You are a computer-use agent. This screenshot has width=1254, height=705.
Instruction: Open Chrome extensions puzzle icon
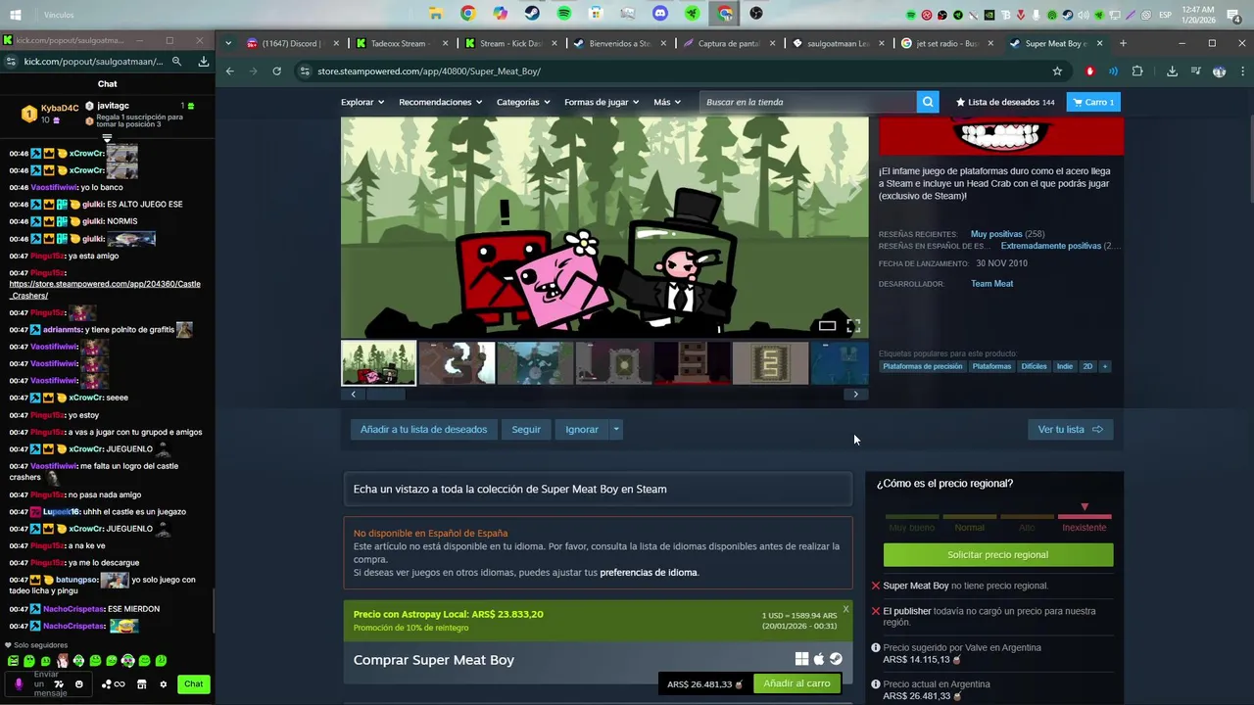1137,71
